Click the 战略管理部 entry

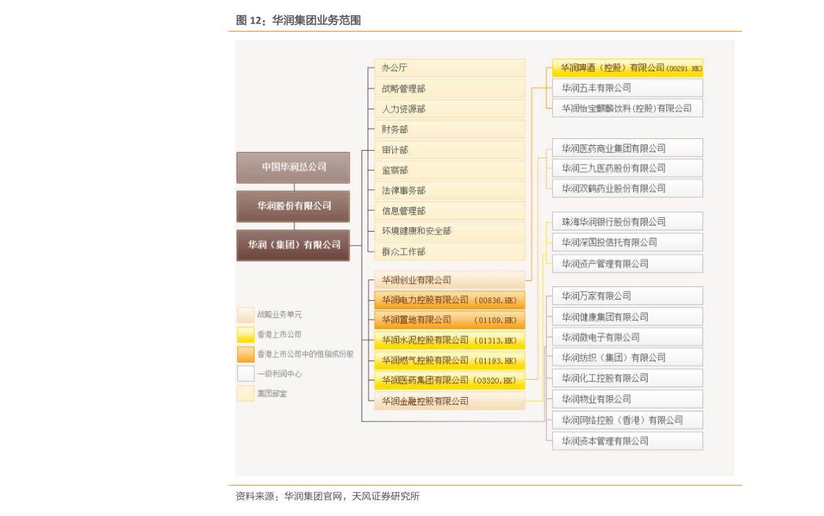pos(449,89)
